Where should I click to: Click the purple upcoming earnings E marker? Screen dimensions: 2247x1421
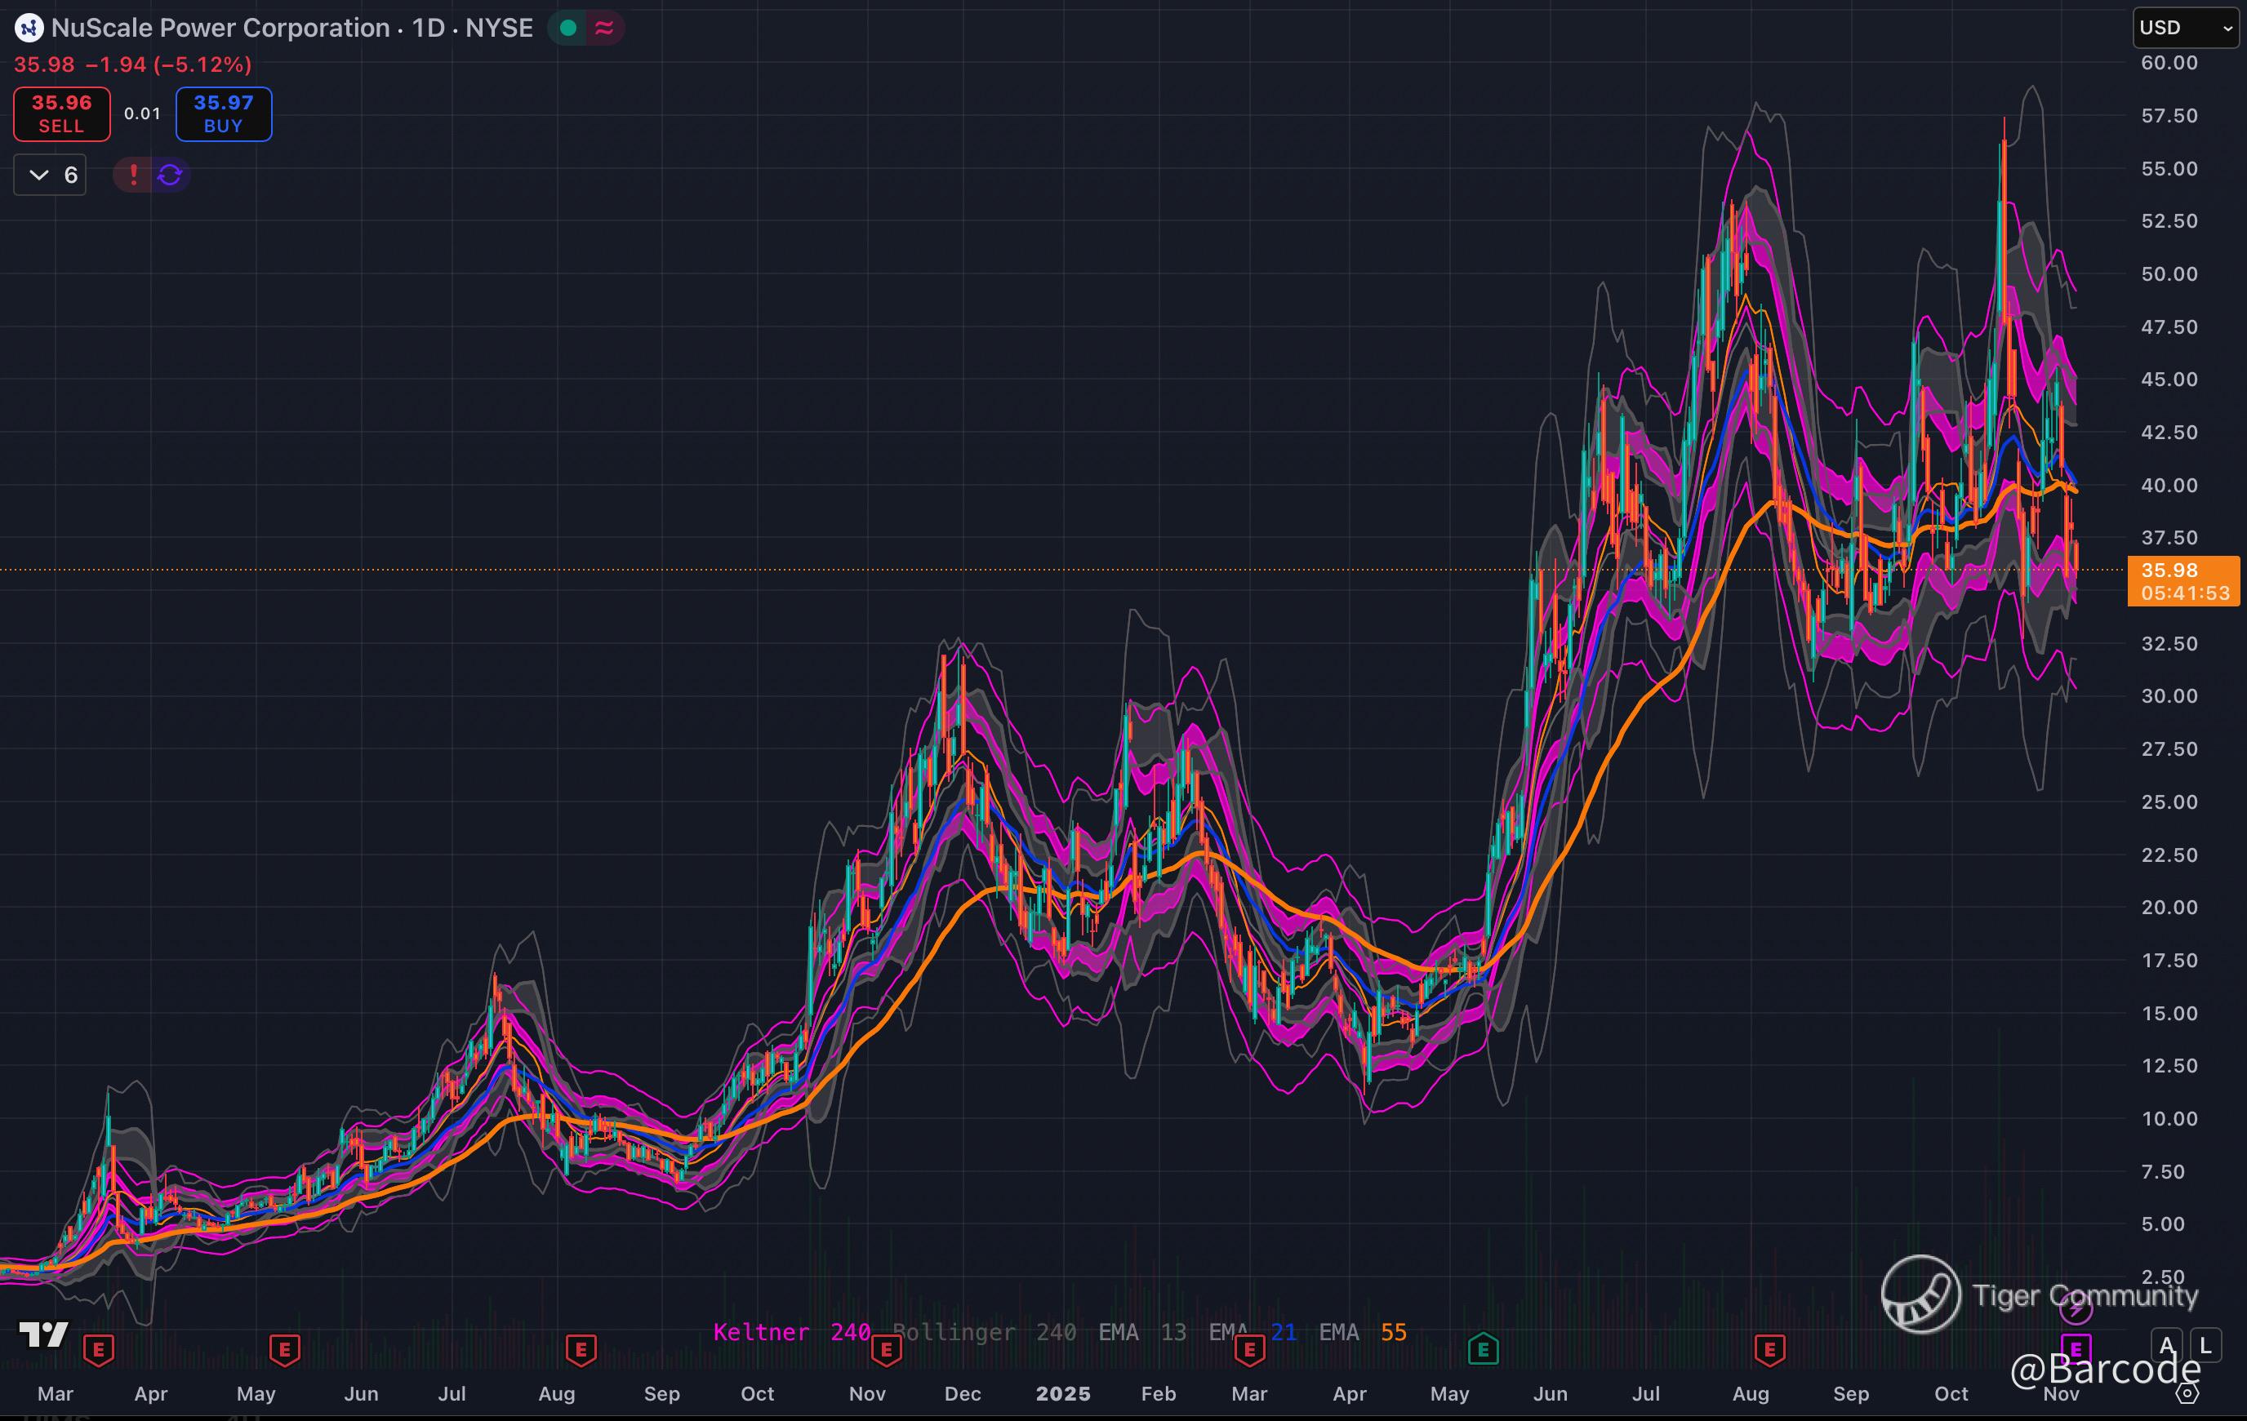[2076, 1348]
